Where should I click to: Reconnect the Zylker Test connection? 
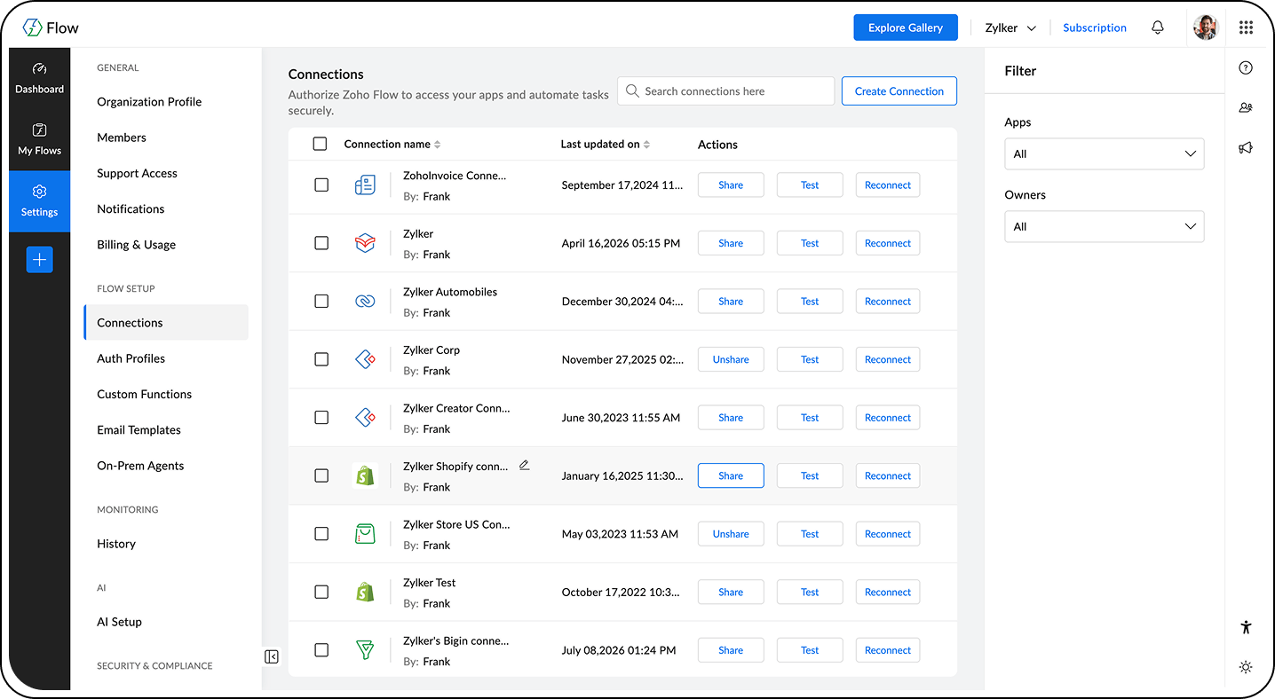888,592
